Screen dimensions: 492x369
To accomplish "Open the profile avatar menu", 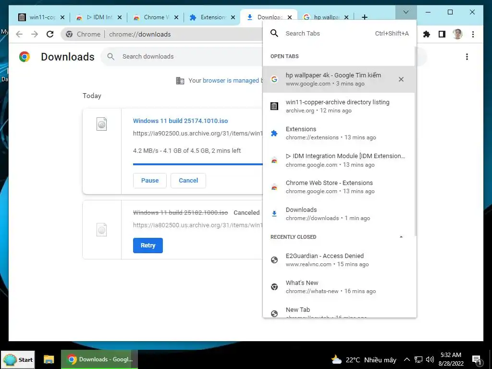I will coord(457,34).
